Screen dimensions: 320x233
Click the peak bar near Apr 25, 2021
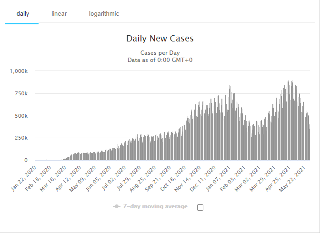pos(289,120)
